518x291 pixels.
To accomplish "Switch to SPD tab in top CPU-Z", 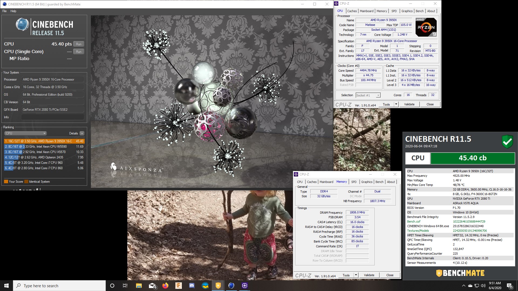I will [x=394, y=11].
